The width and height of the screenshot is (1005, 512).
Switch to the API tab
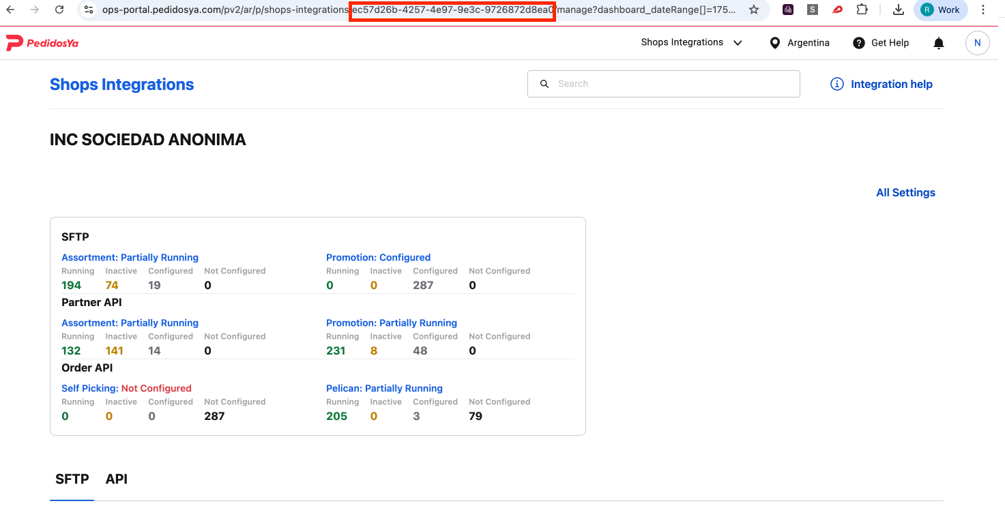pos(117,479)
